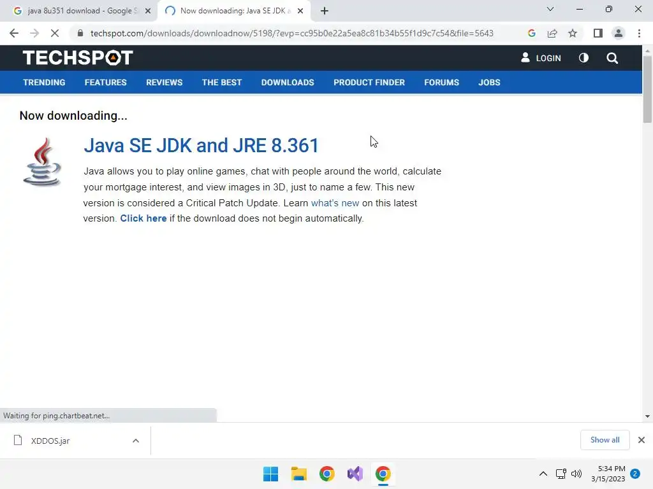Open the PRODUCT FINDER menu

tap(369, 82)
